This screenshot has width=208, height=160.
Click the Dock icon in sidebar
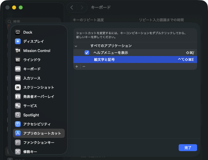(x=18, y=32)
